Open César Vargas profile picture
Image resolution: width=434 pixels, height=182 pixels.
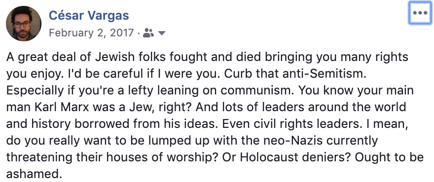coord(24,23)
